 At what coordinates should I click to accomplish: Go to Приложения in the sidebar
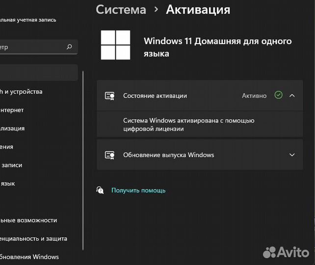[8, 147]
